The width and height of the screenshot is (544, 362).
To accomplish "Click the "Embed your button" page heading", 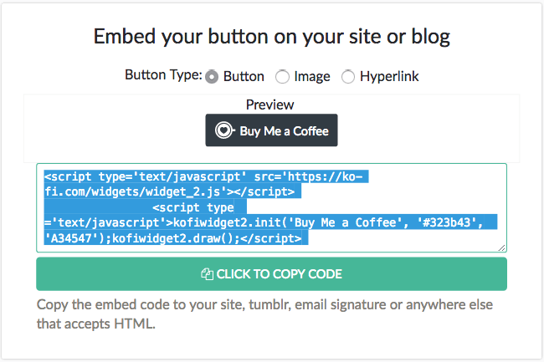I will click(272, 37).
